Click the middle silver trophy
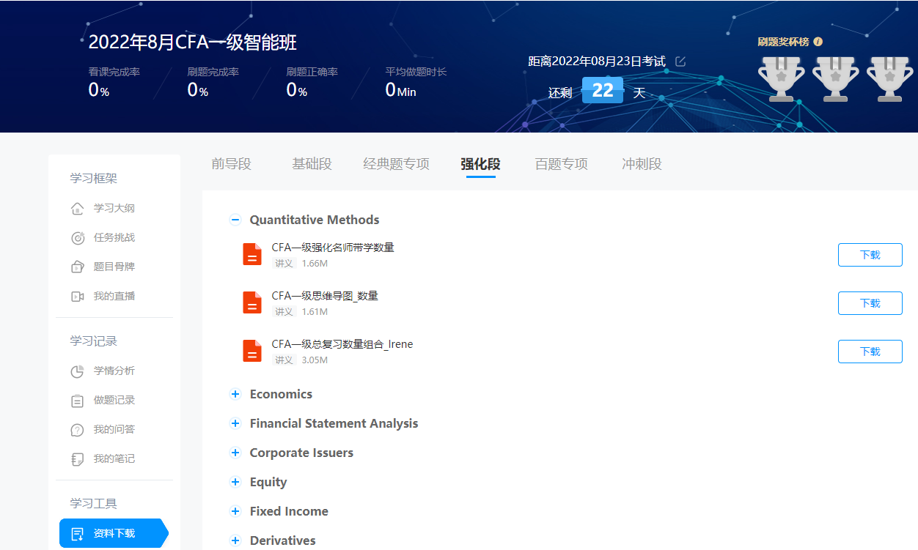This screenshot has height=550, width=918. (835, 78)
